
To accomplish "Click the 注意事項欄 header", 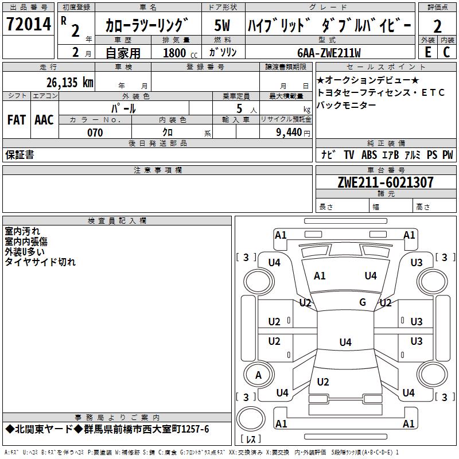I will 157,170.
